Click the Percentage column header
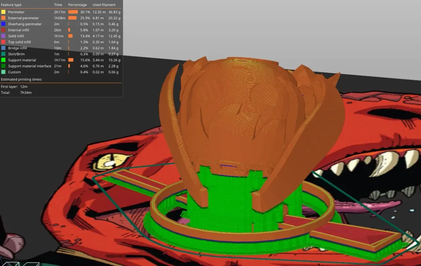Viewport: 421px width, 266px height. coord(78,5)
